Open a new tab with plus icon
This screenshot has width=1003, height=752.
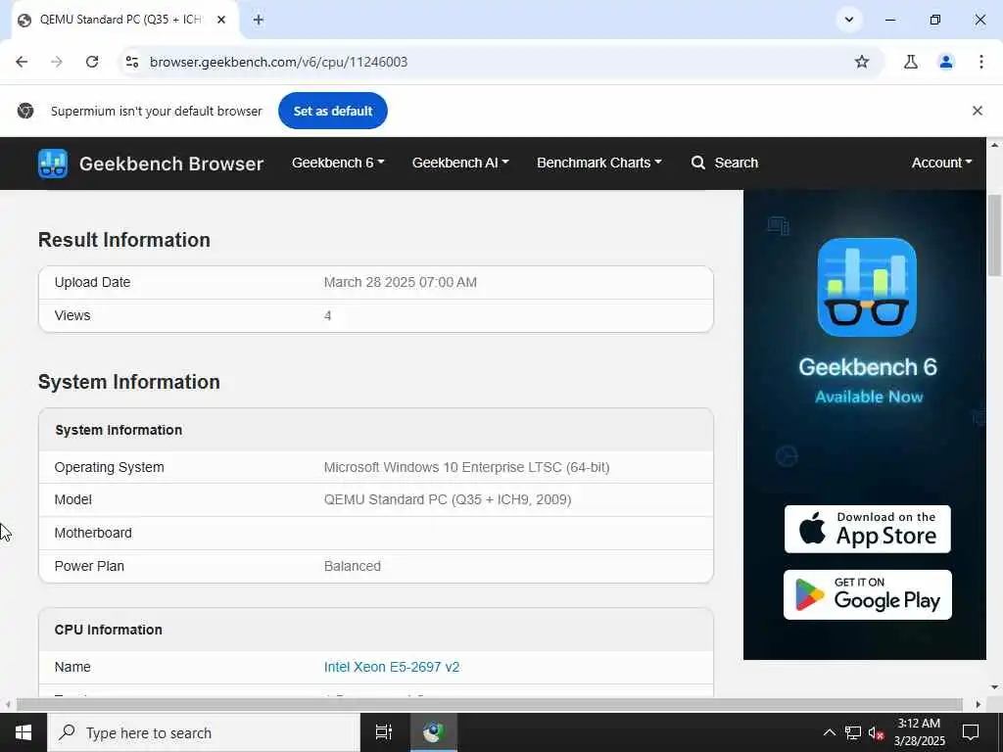pyautogui.click(x=259, y=20)
